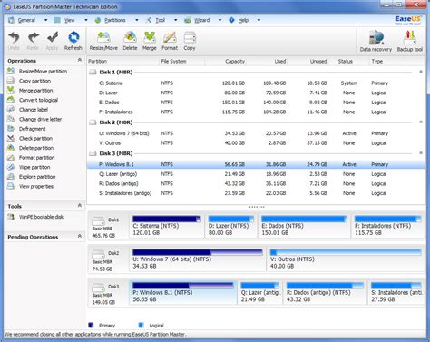Select the U: Windows 7 (64 bits) row
Image resolution: width=430 pixels, height=342 pixels.
tap(256, 133)
